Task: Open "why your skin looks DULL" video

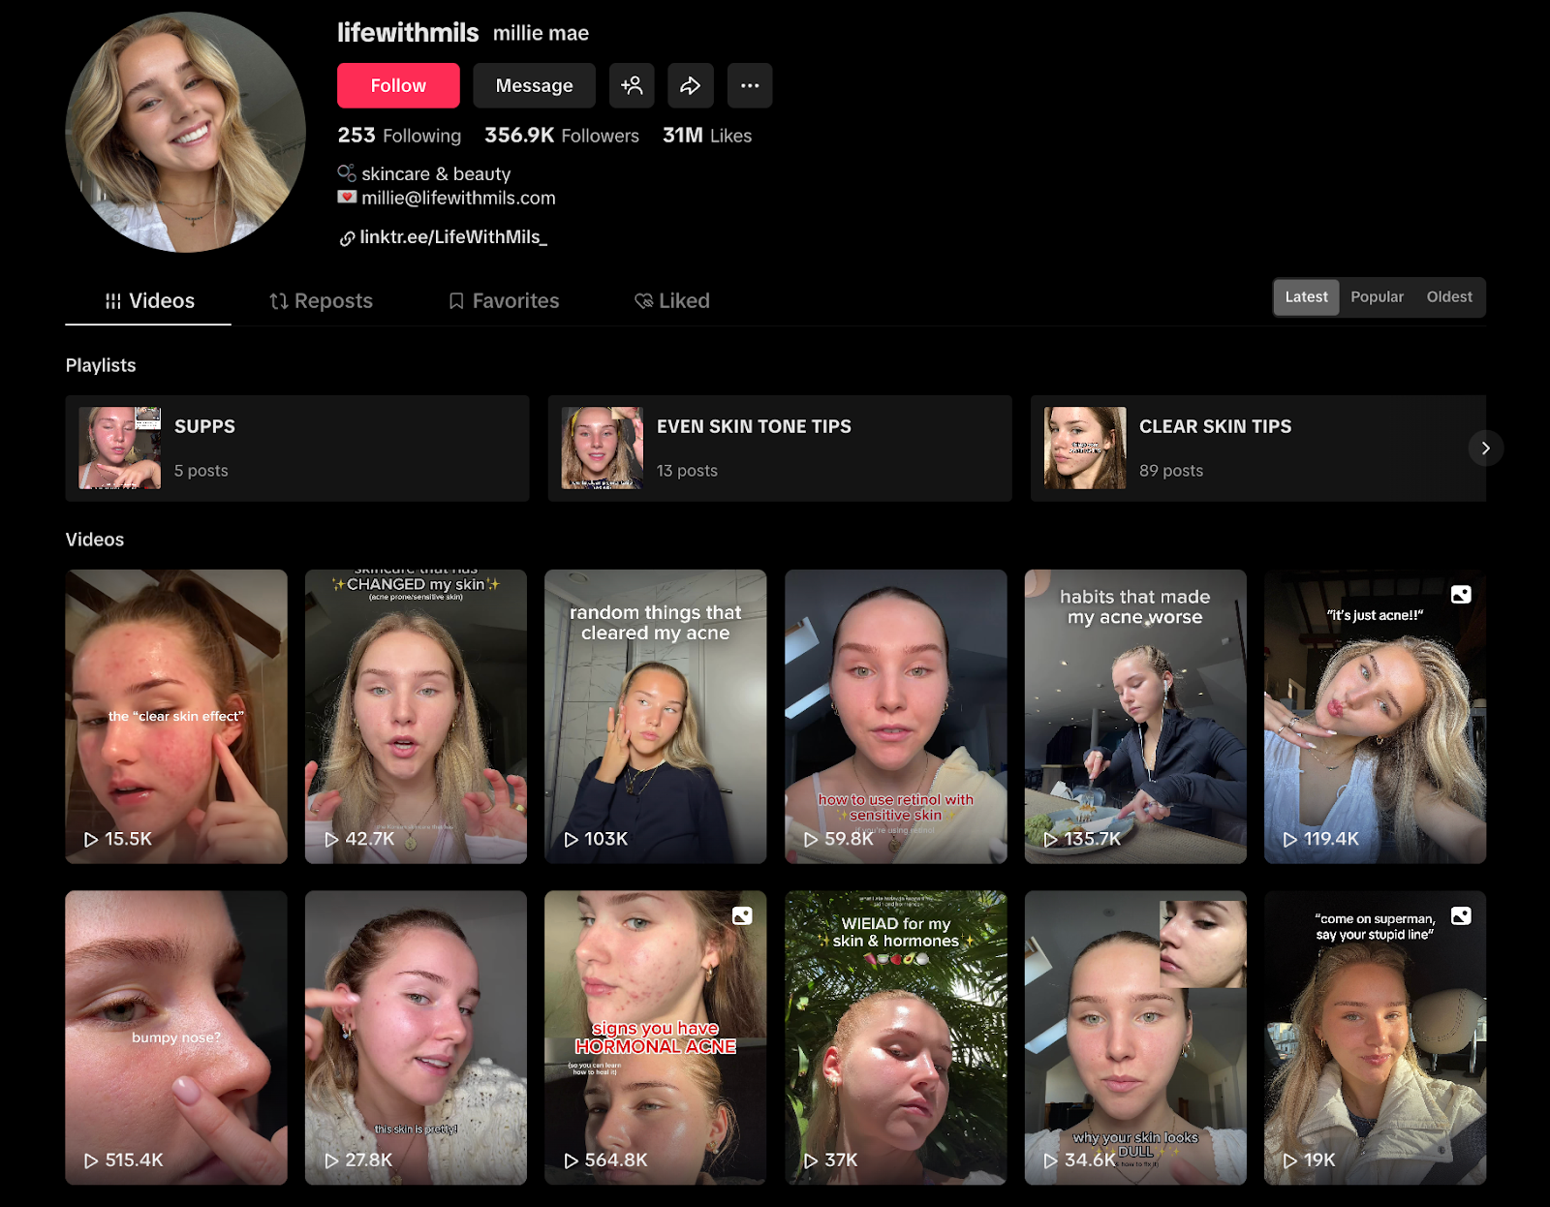Action: point(1135,1037)
